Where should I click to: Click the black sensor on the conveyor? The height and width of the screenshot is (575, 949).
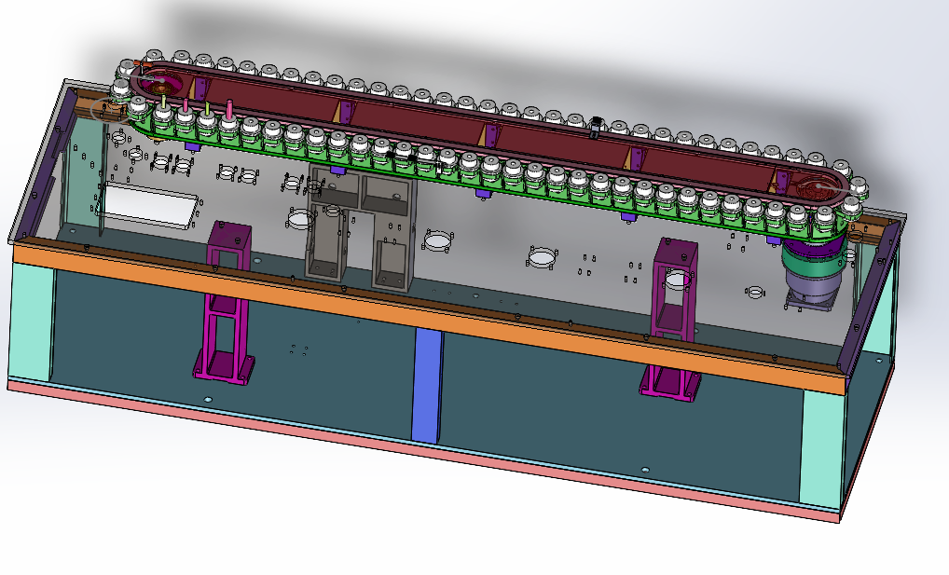click(597, 126)
